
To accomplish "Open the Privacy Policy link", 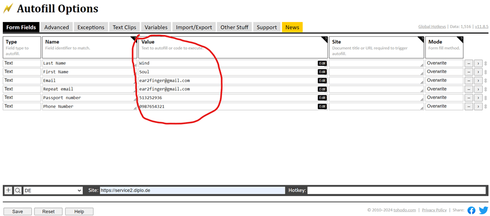I will coord(434,210).
